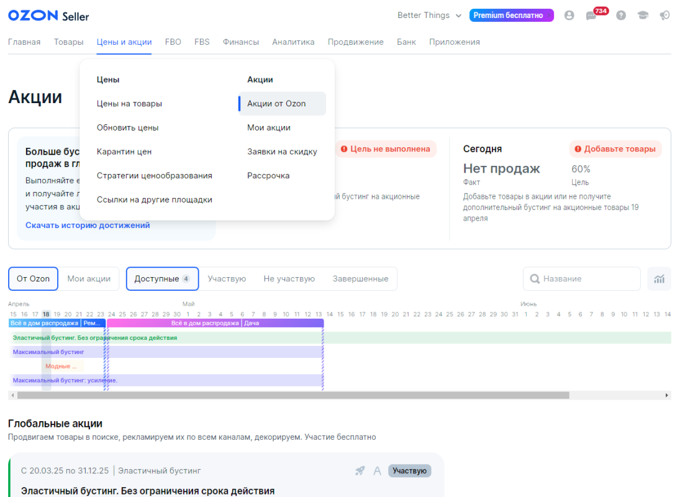Viewport: 680px width, 497px height.
Task: Click the Глобальные акции heading
Action: [x=55, y=423]
